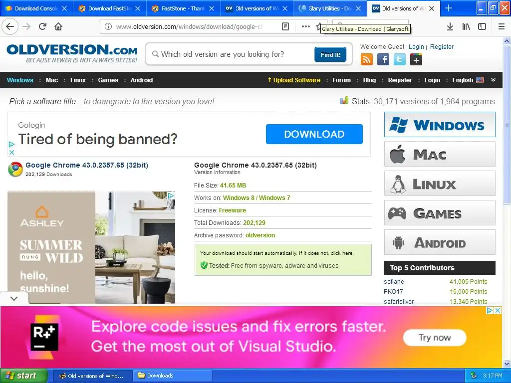Open the downloads arrow in toolbar
Image resolution: width=511 pixels, height=383 pixels.
[x=450, y=26]
